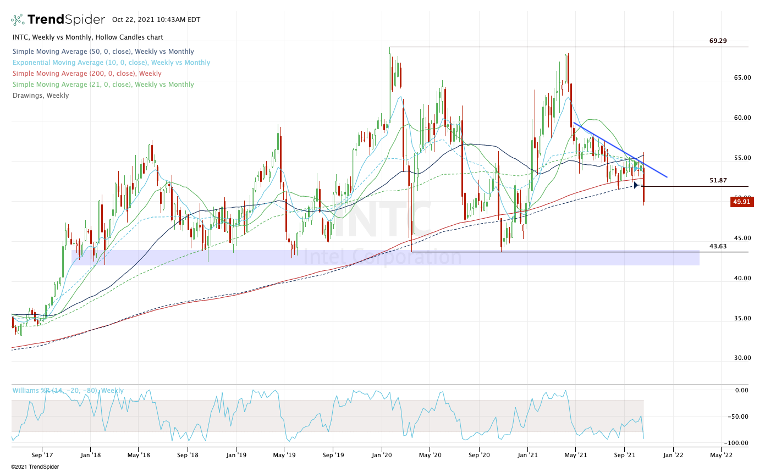Click the Simple Moving Average 50 legend entry
765x472 pixels.
(x=103, y=51)
